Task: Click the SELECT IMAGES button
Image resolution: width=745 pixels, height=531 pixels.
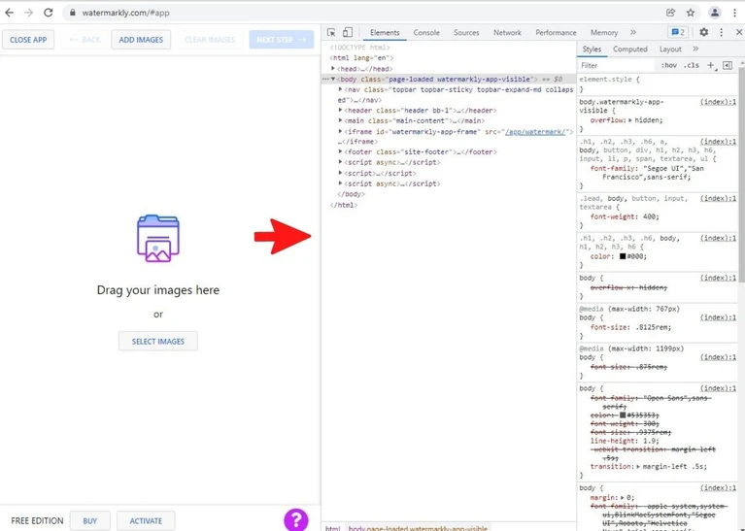Action: (x=158, y=341)
